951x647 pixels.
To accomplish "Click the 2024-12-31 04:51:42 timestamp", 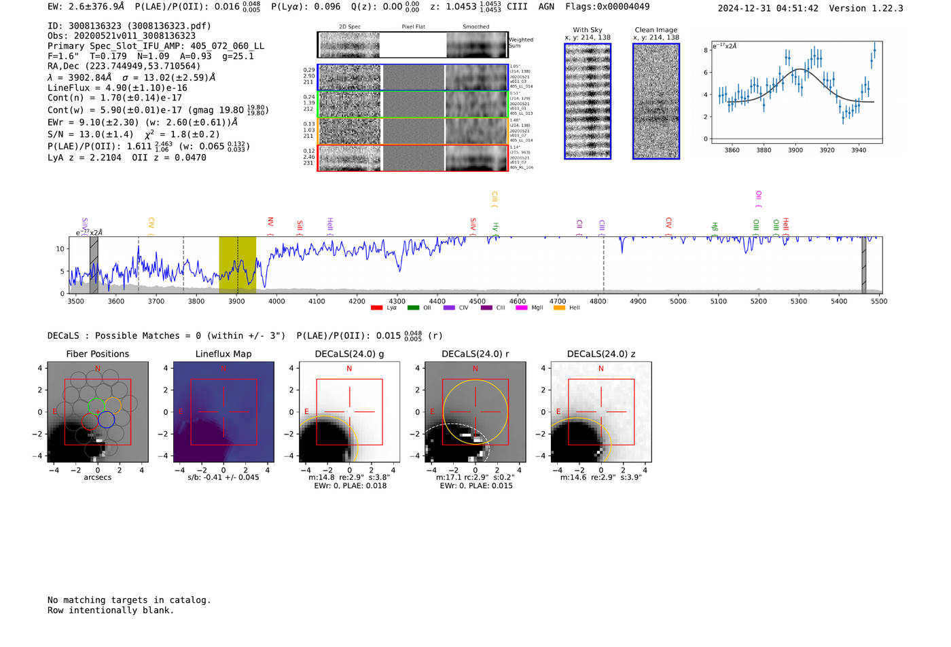I will (768, 8).
